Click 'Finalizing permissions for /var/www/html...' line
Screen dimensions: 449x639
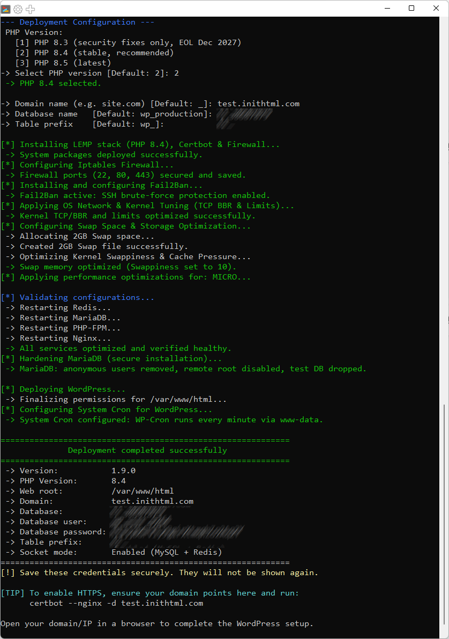(116, 399)
